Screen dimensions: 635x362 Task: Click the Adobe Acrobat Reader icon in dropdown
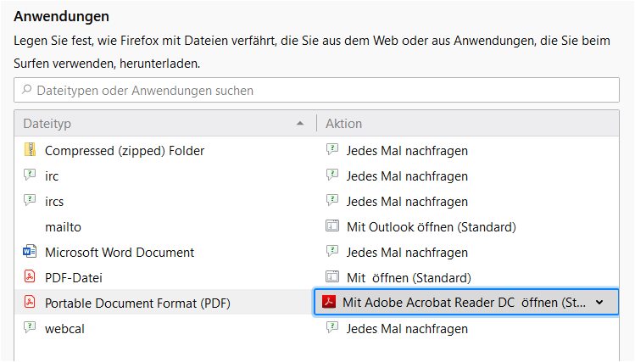pyautogui.click(x=329, y=302)
